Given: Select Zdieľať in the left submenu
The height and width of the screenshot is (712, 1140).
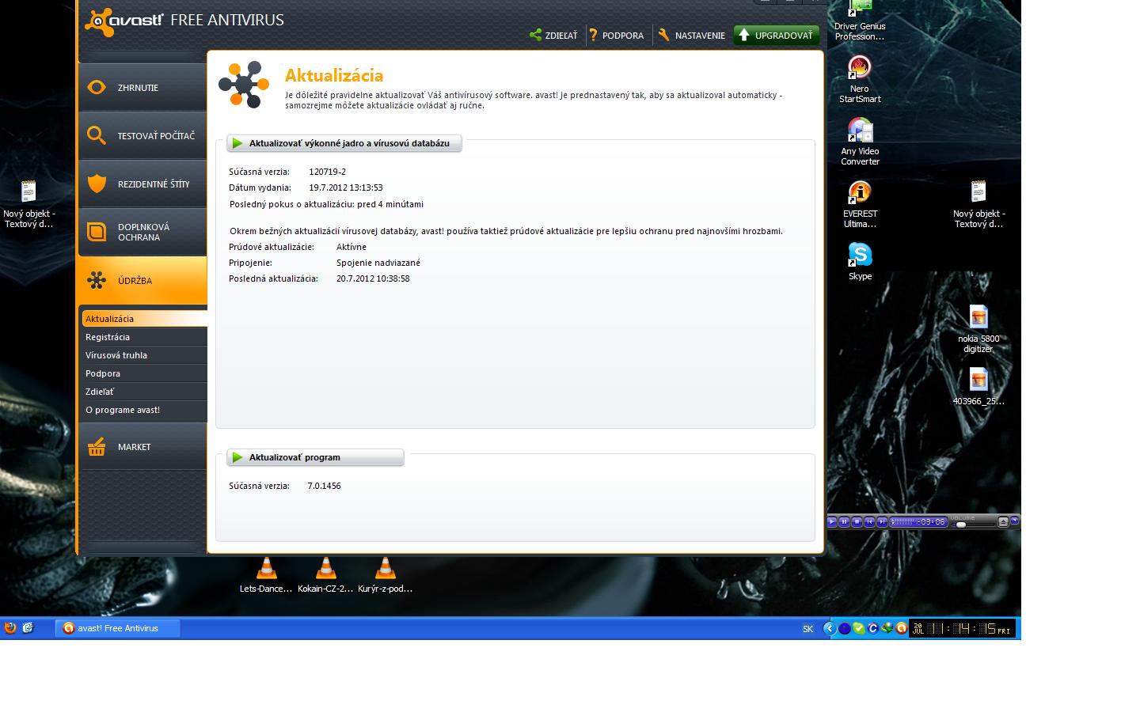Looking at the screenshot, I should tap(145, 392).
